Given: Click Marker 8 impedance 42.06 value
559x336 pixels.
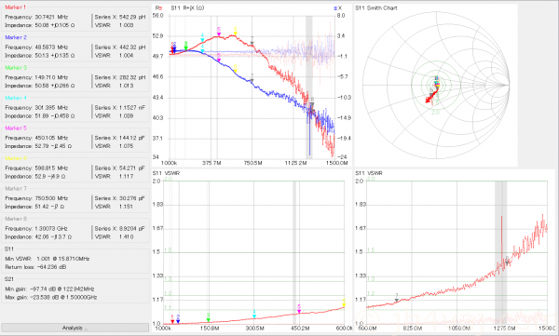Looking at the screenshot, I should (x=53, y=237).
